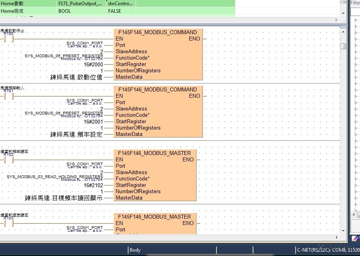Select the 16#2000 StartRegister value
This screenshot has width=360, height=256.
(93, 64)
